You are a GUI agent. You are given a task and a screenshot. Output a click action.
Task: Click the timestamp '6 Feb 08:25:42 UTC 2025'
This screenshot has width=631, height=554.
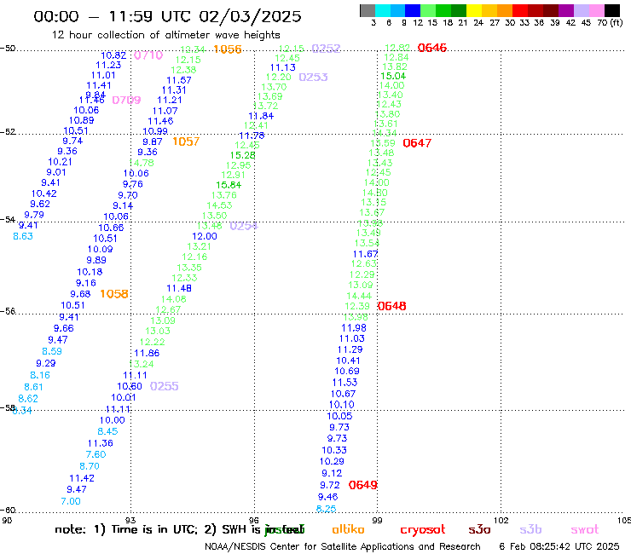(559, 546)
